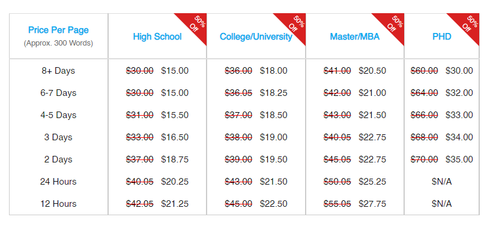Image resolution: width=499 pixels, height=229 pixels.
Task: Click the $22.50 College 12 Hours price
Action: (x=274, y=204)
